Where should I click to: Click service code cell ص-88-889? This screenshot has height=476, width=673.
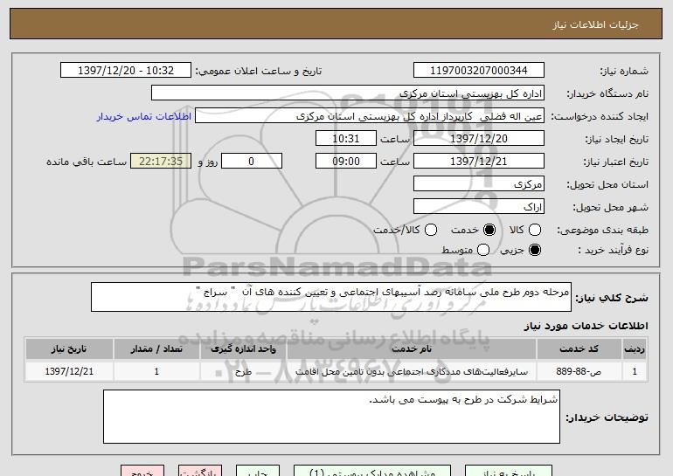coord(579,371)
